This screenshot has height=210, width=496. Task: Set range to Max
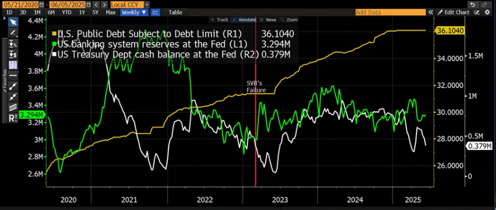(x=110, y=12)
